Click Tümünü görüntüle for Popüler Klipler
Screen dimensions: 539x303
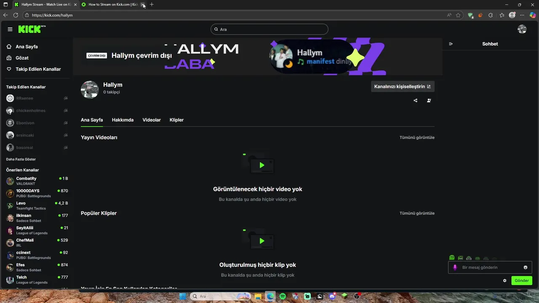click(417, 213)
